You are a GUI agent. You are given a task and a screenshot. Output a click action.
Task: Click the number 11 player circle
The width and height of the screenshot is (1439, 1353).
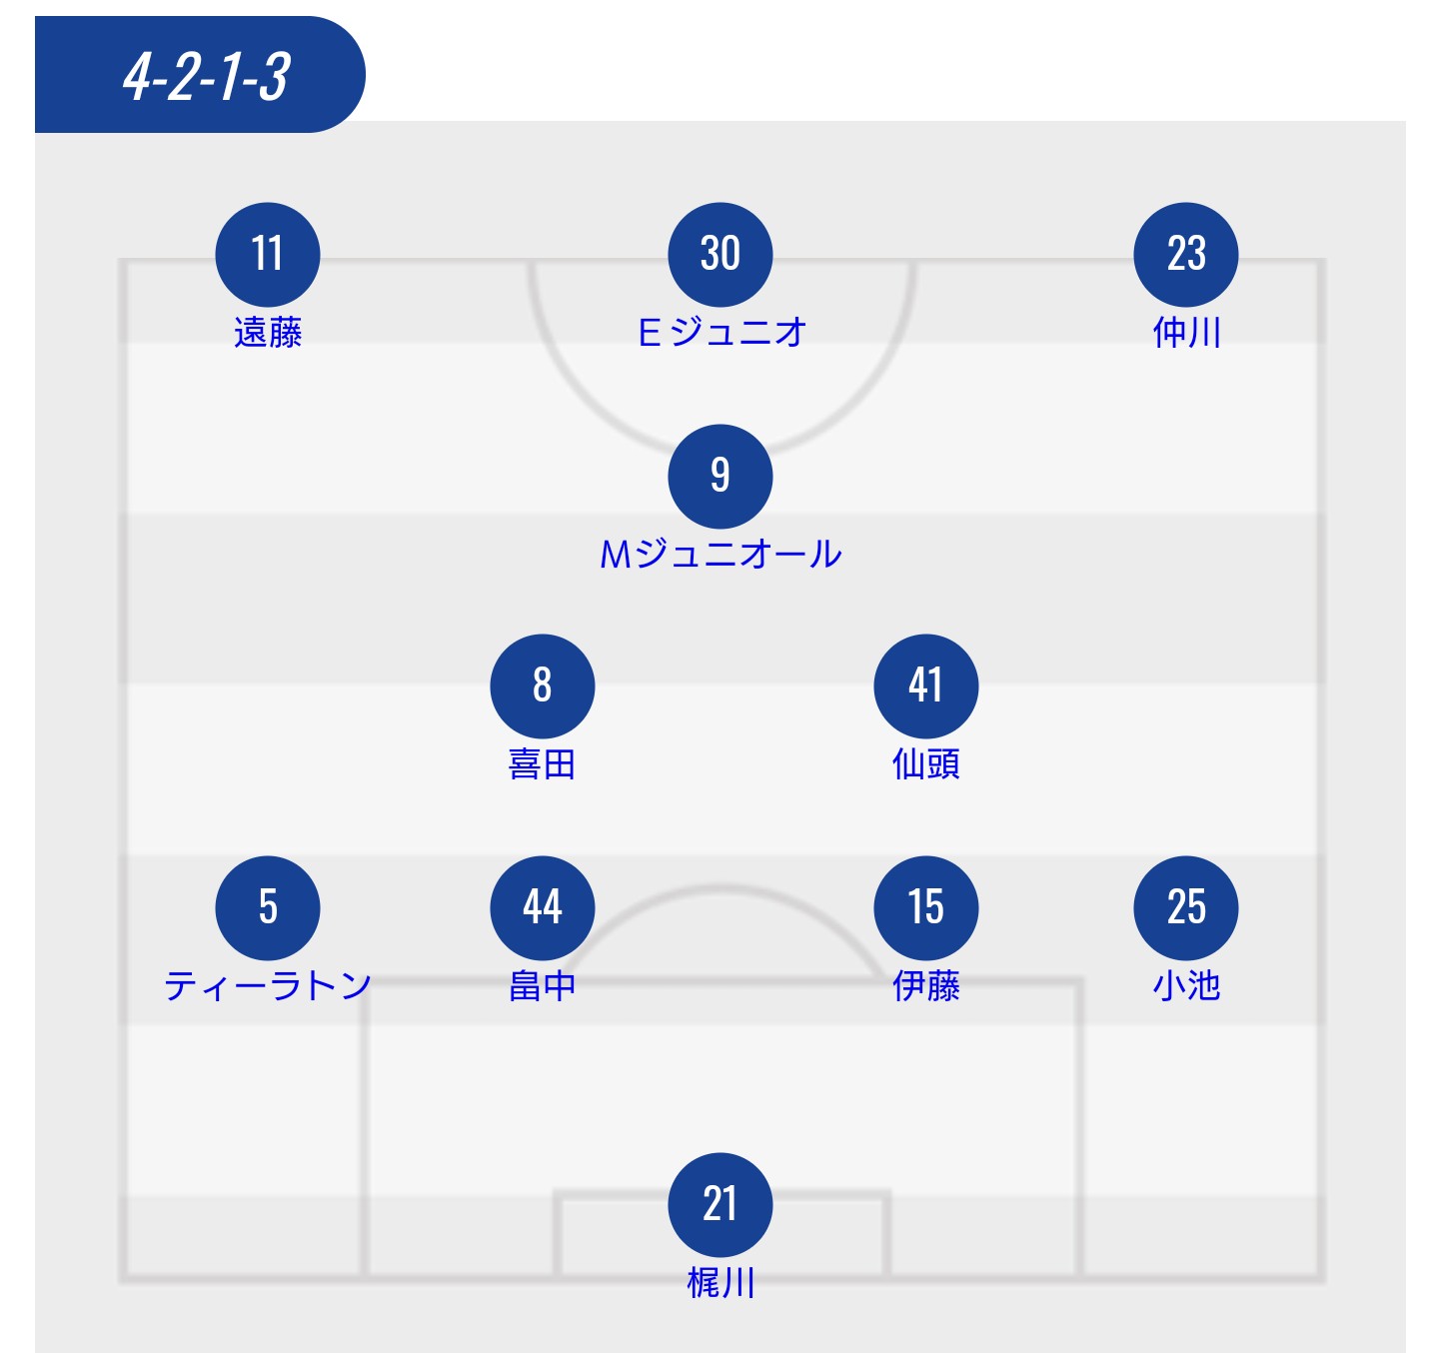click(268, 254)
